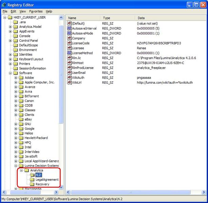Click the Recovery folder icon
Viewport: 208px width, 203px height.
[32, 184]
